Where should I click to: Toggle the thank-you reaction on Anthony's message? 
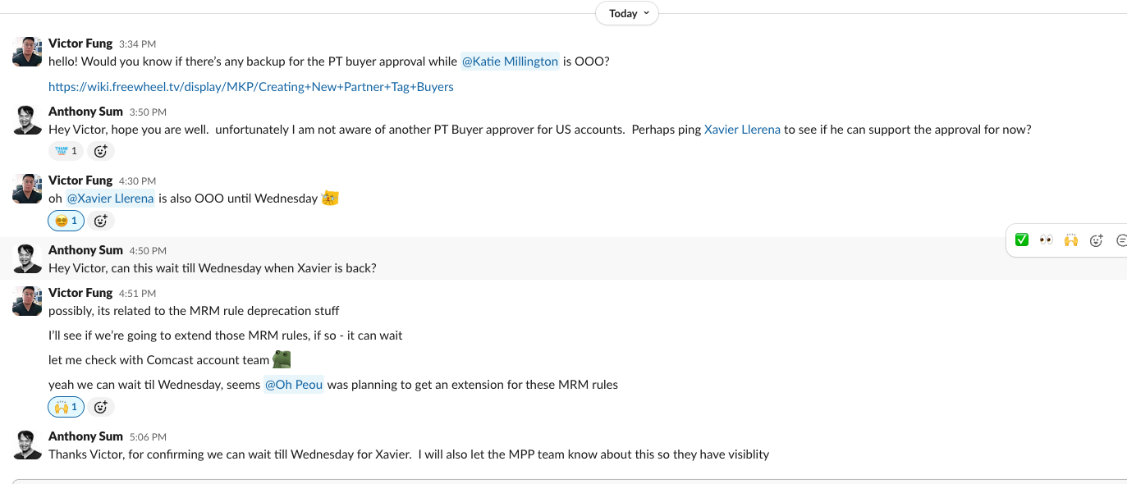click(66, 151)
